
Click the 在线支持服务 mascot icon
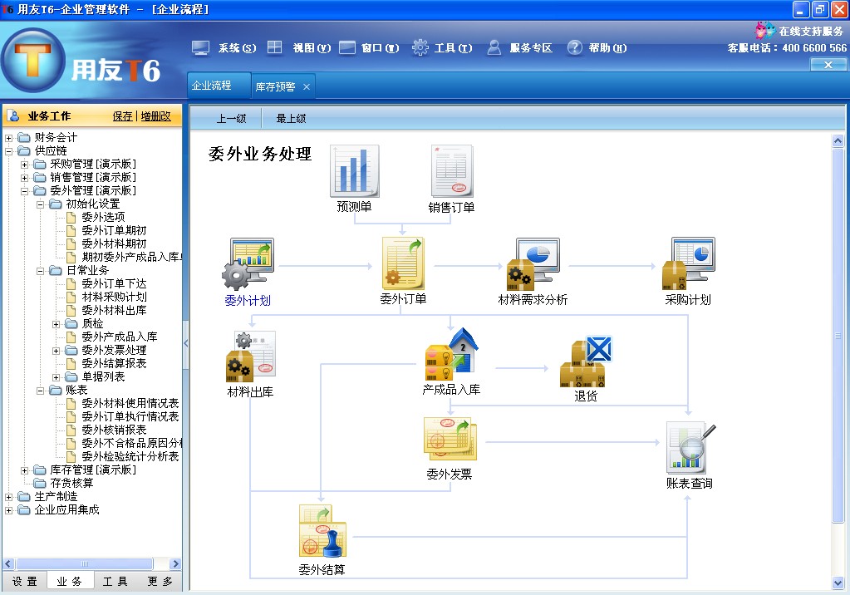tap(765, 30)
